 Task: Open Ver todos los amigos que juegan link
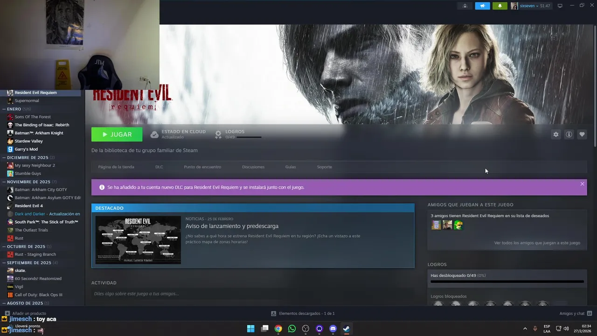[x=537, y=243]
